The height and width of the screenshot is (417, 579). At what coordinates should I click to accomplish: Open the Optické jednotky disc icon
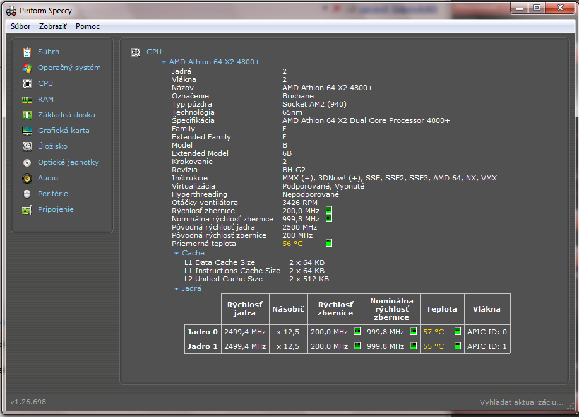click(27, 162)
